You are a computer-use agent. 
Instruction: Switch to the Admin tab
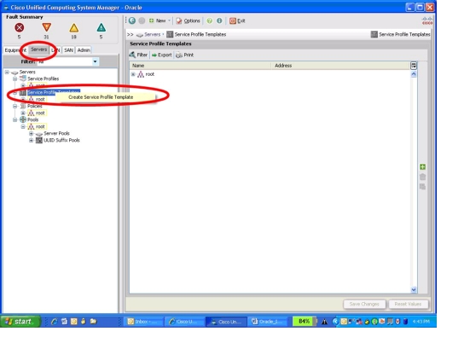coord(84,50)
